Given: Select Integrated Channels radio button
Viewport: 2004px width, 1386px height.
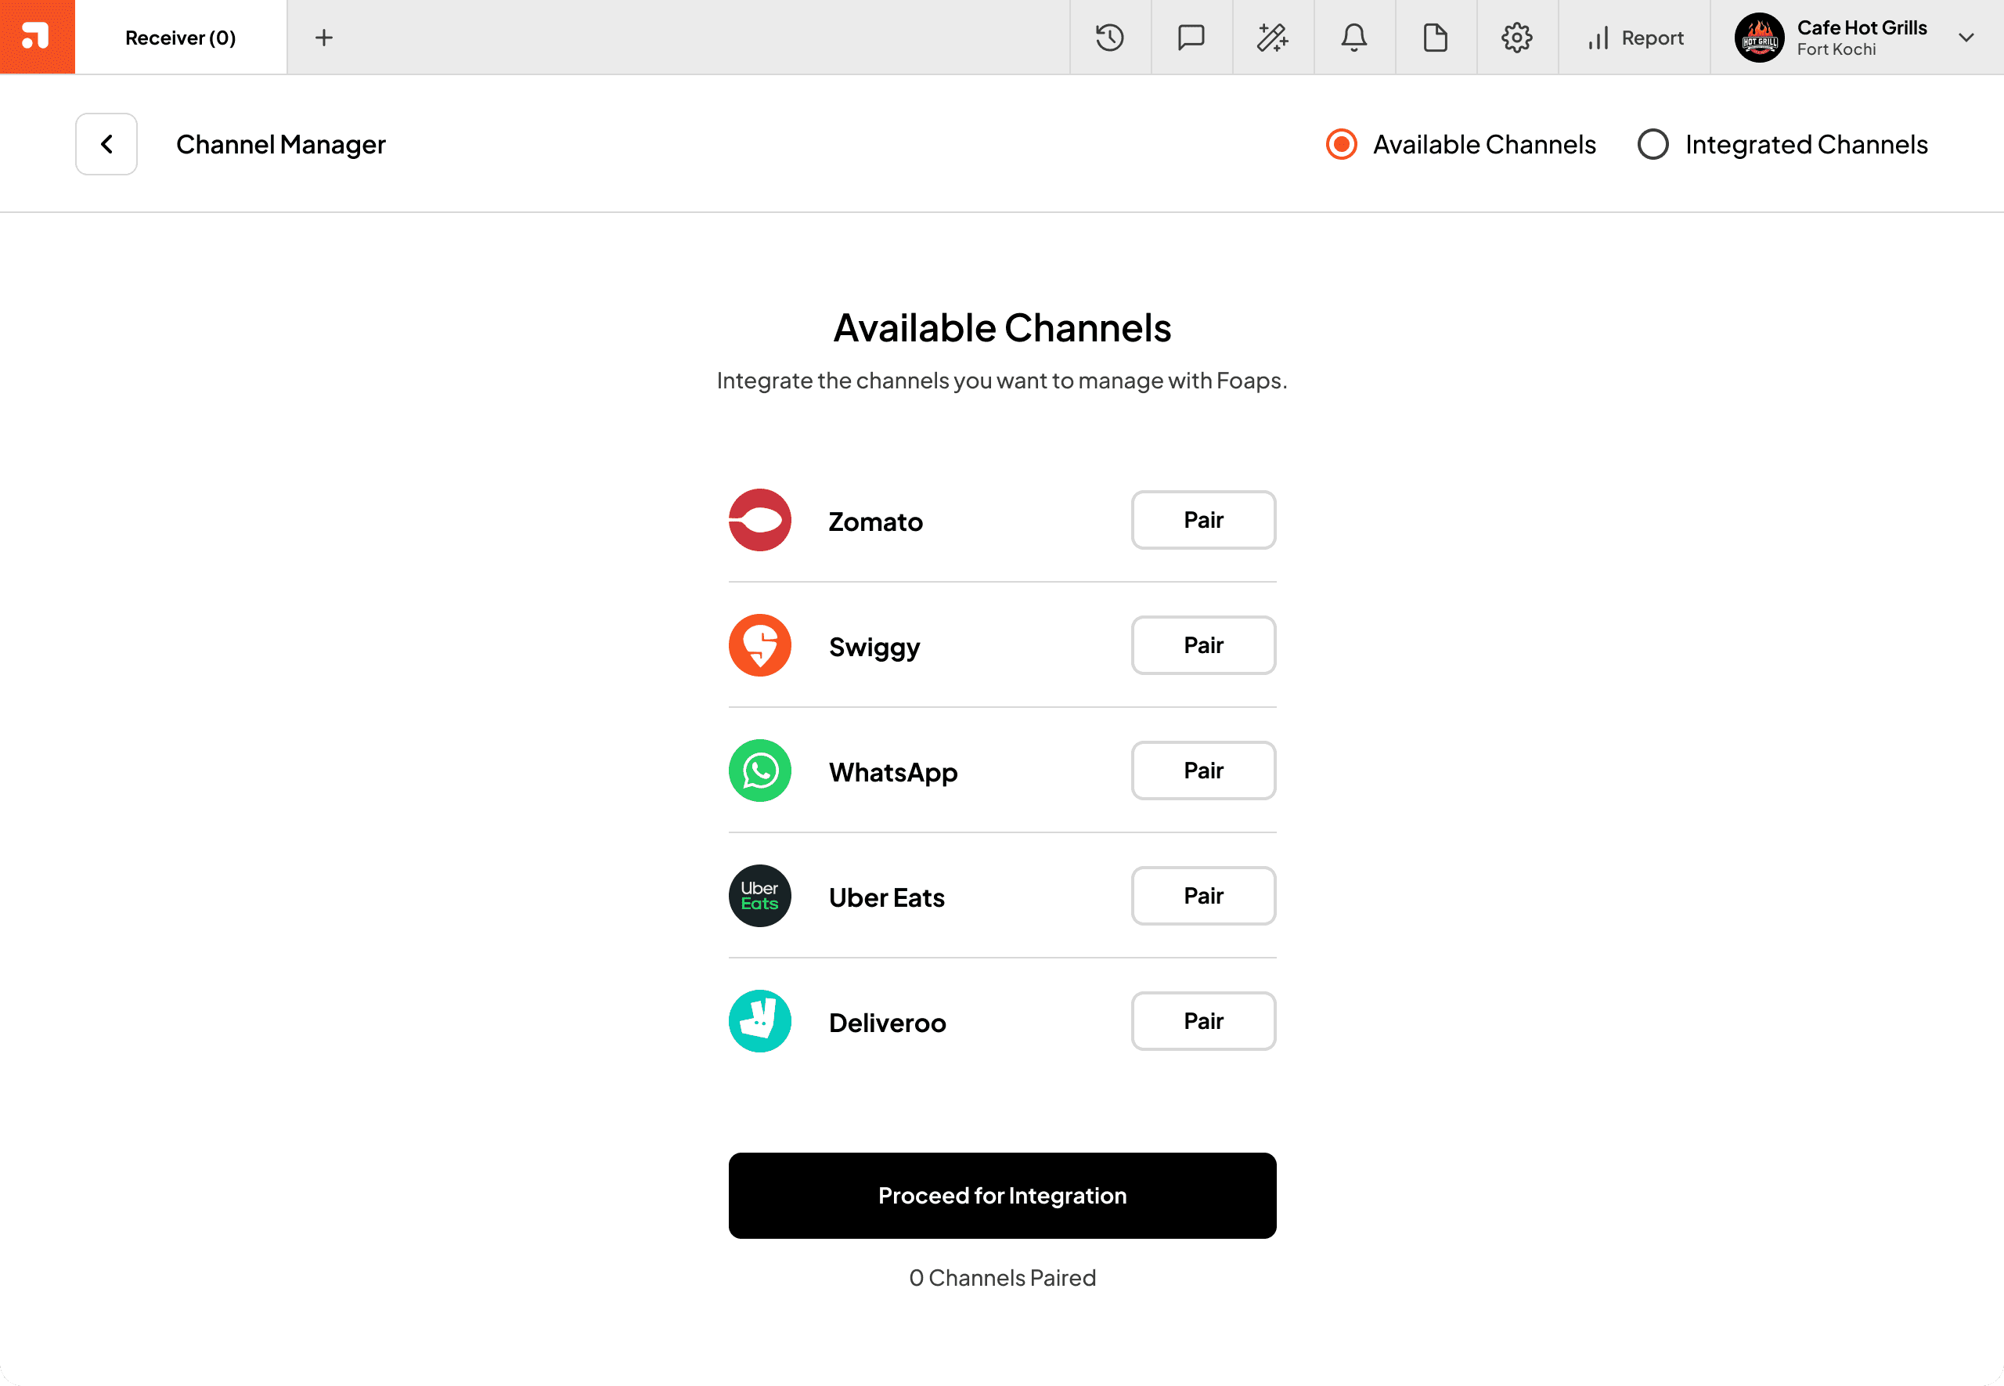Looking at the screenshot, I should pyautogui.click(x=1653, y=144).
